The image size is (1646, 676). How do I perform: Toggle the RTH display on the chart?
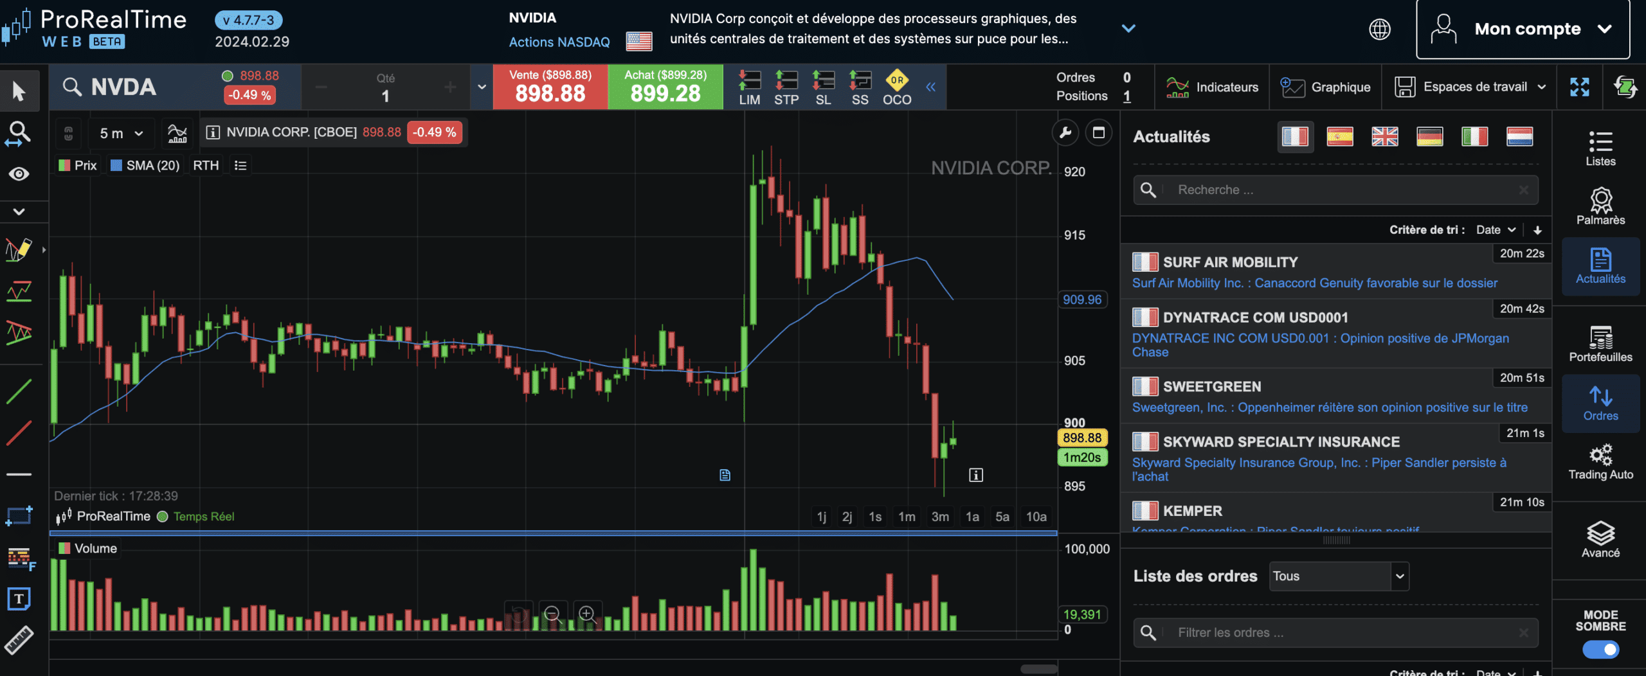click(x=205, y=165)
